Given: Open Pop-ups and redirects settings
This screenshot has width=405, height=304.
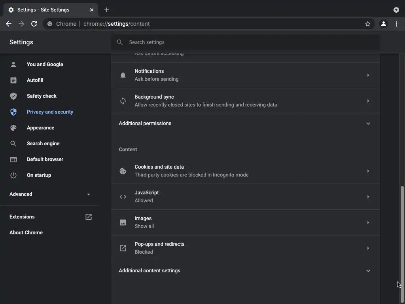Looking at the screenshot, I should (245, 248).
